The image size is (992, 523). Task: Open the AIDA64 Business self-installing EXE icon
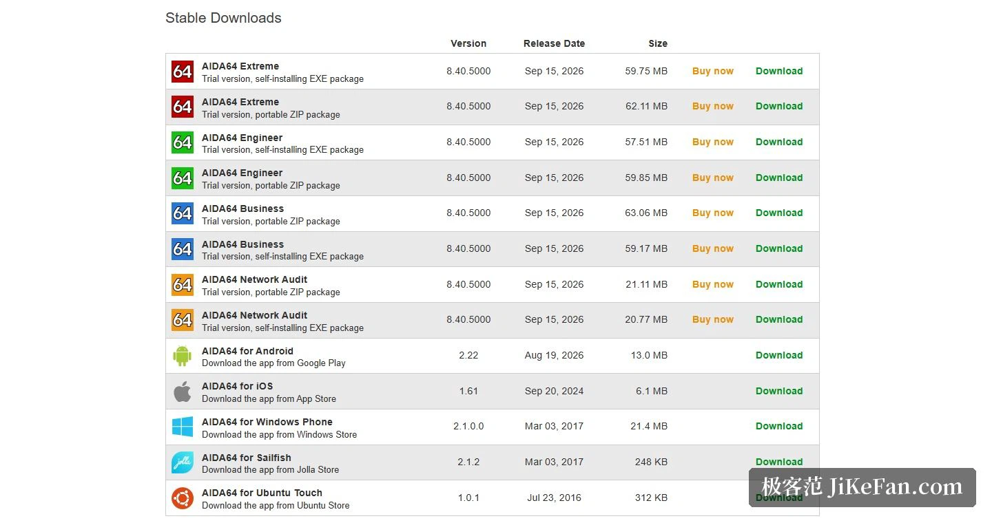pos(183,249)
